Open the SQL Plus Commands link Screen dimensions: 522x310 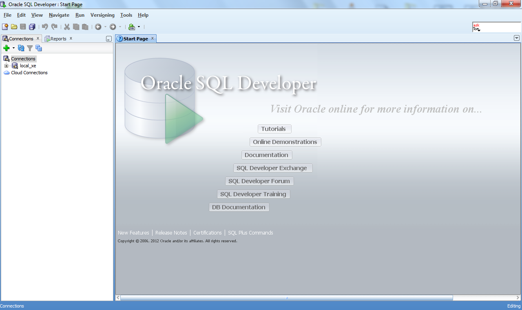[250, 233]
